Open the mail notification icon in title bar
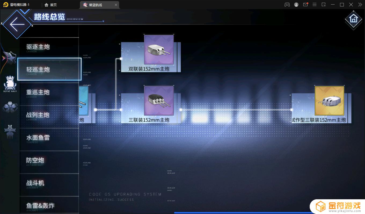The height and width of the screenshot is (214, 365). pos(305,5)
